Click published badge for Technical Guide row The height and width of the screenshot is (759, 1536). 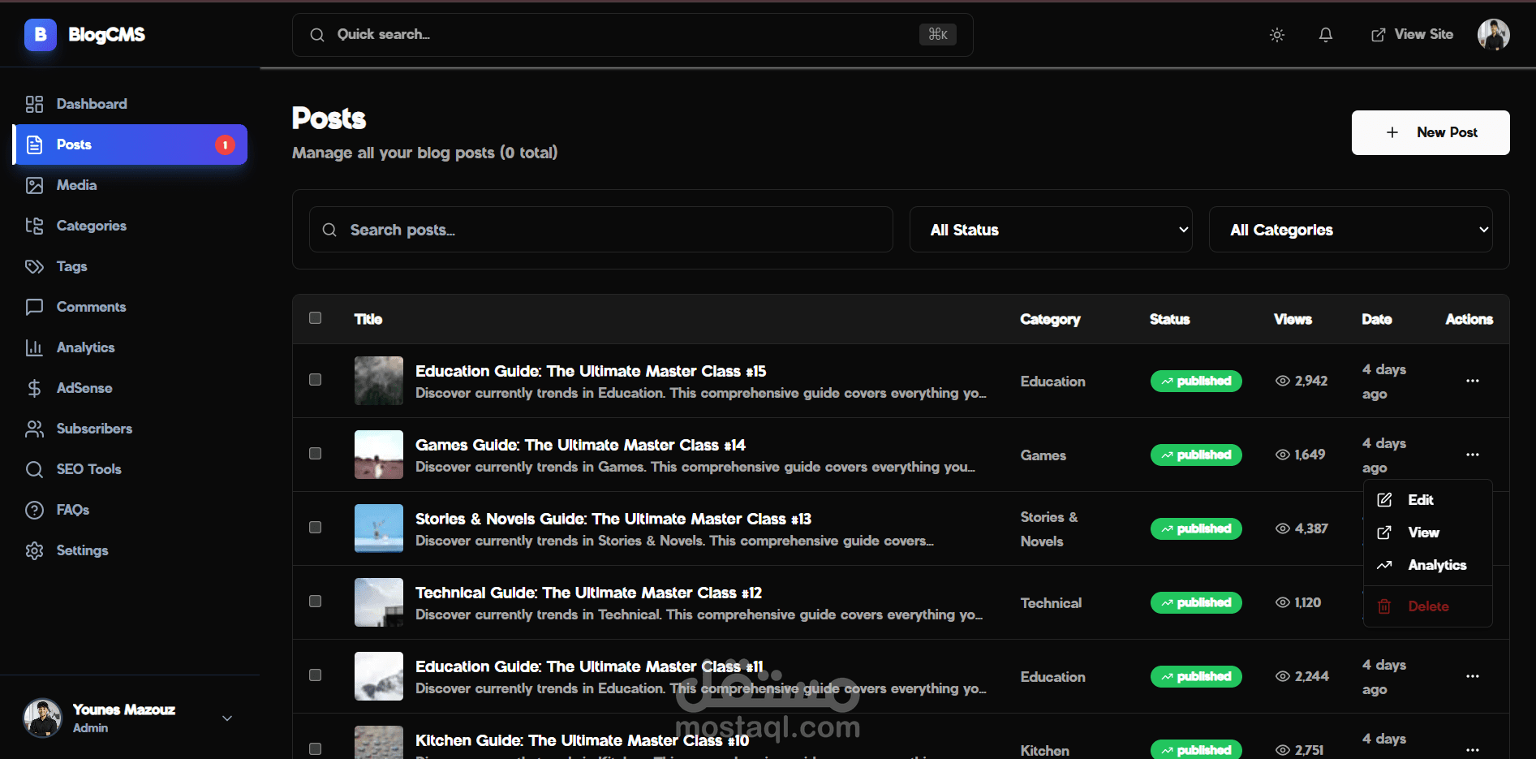(x=1196, y=602)
